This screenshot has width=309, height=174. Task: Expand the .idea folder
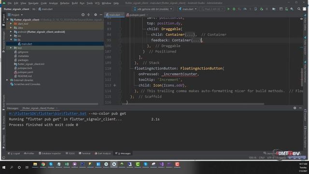pyautogui.click(x=11, y=28)
